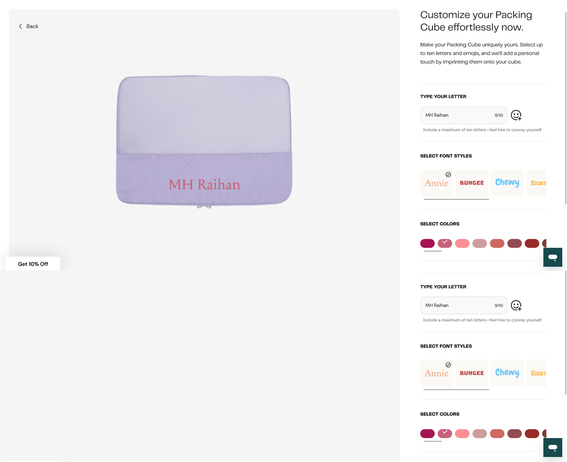Choose the lower coral color swatch

(497, 434)
